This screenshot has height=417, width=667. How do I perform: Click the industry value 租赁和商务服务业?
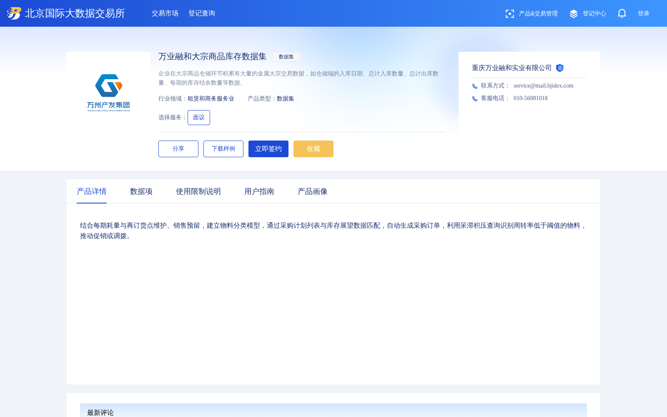click(211, 99)
